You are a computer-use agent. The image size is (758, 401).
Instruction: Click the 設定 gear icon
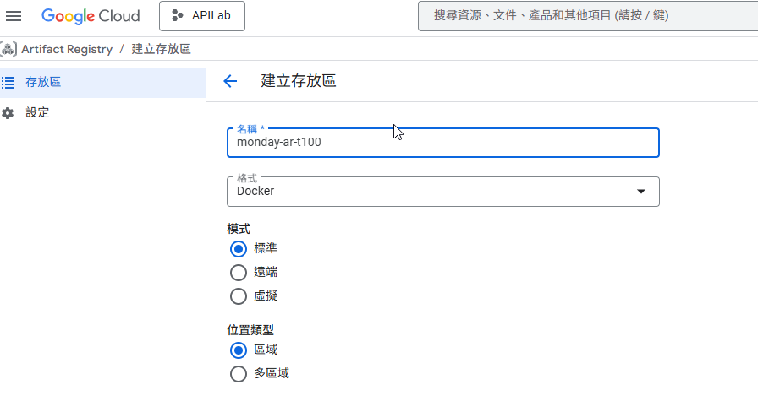(x=8, y=113)
